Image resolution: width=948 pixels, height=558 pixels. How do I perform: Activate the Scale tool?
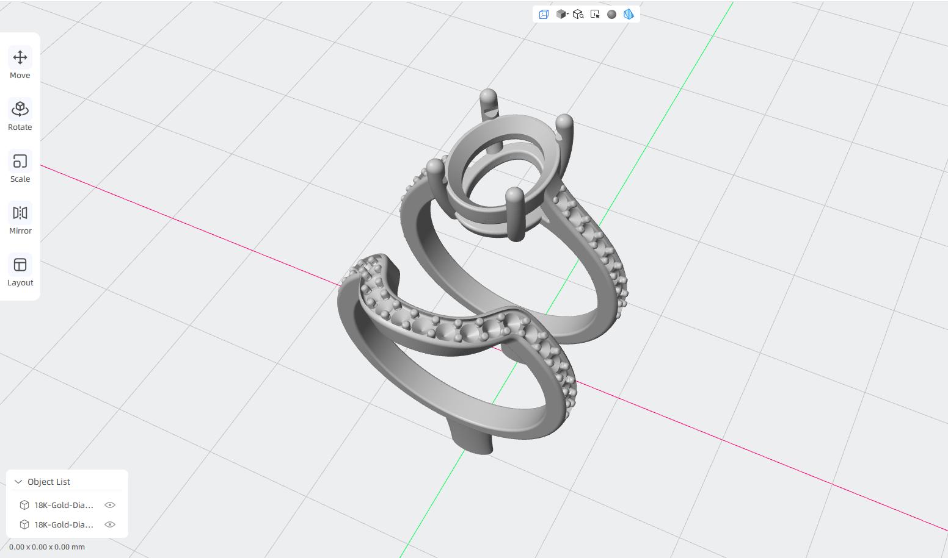[20, 168]
